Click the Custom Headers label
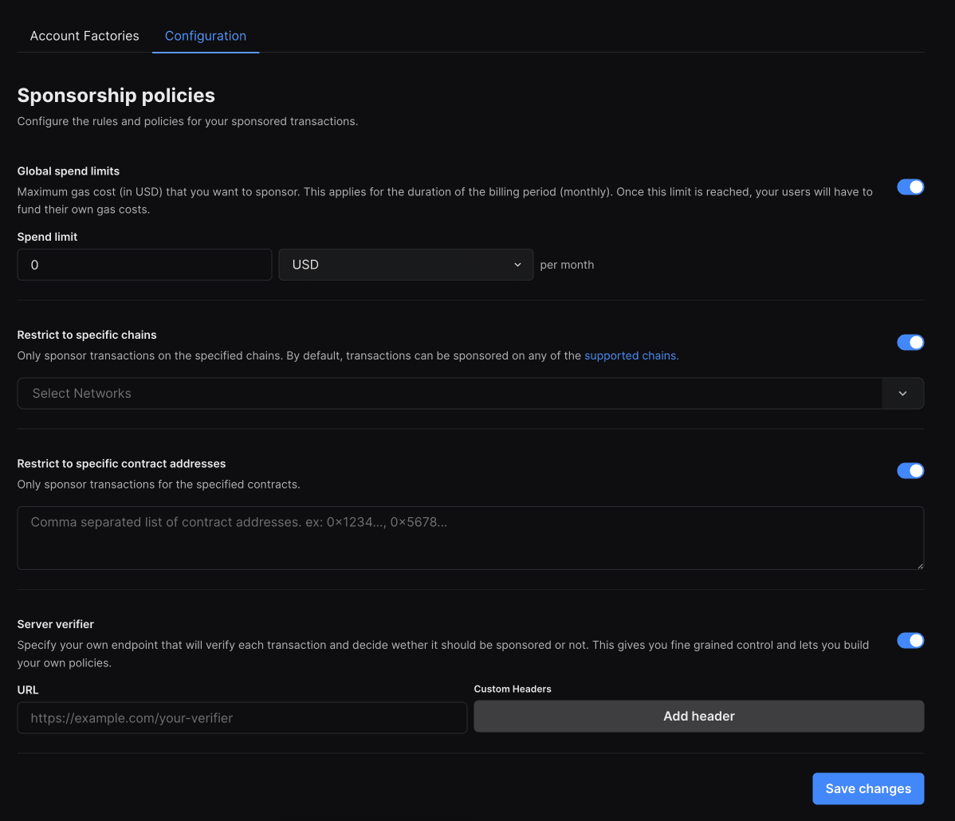The height and width of the screenshot is (821, 955). [513, 689]
